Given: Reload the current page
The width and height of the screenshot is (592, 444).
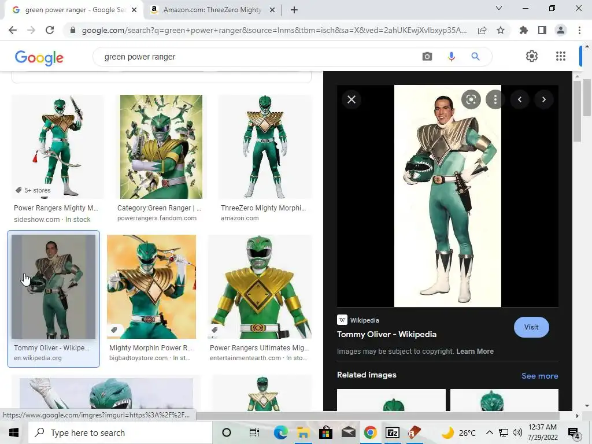Looking at the screenshot, I should (x=50, y=30).
